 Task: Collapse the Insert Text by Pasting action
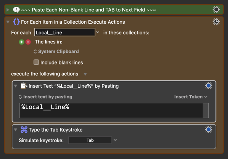[x=16, y=86]
